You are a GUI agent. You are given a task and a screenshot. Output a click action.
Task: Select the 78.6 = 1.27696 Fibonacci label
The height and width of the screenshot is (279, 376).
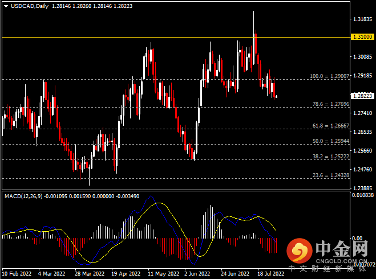[x=331, y=104]
